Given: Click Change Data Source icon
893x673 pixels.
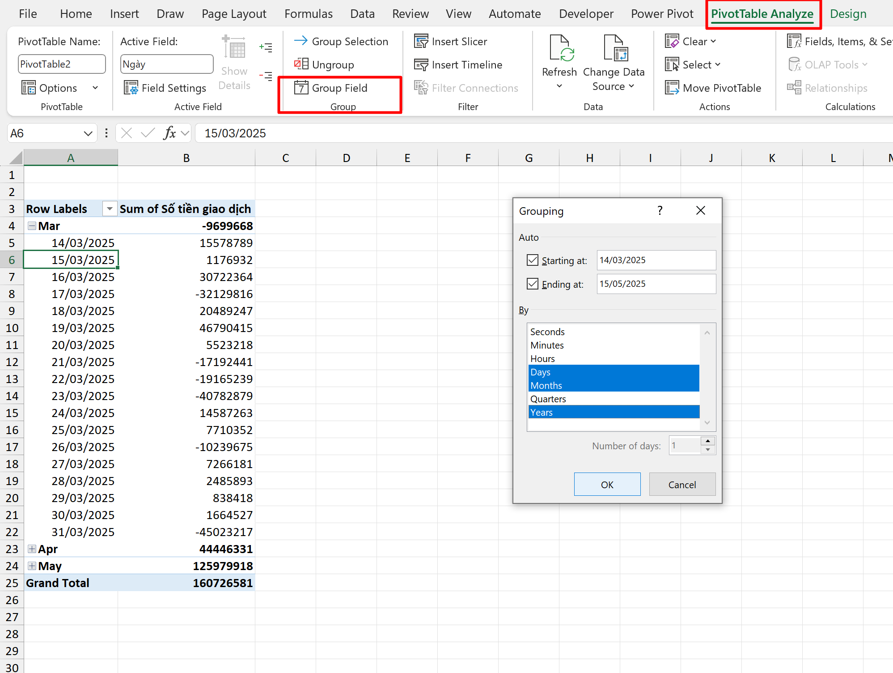Looking at the screenshot, I should 615,49.
